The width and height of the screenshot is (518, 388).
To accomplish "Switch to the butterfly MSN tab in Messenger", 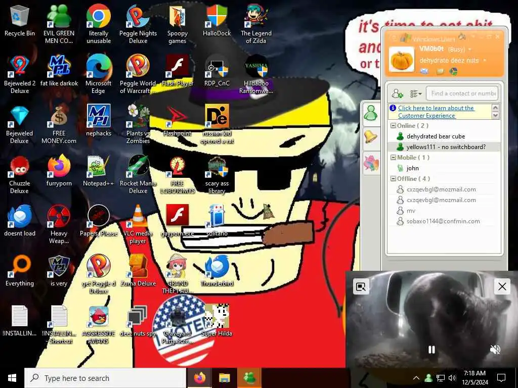I will coord(371,163).
